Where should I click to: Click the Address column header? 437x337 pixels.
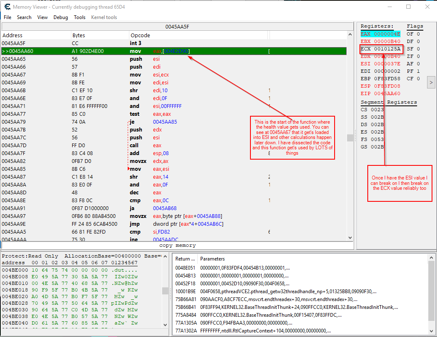point(12,36)
